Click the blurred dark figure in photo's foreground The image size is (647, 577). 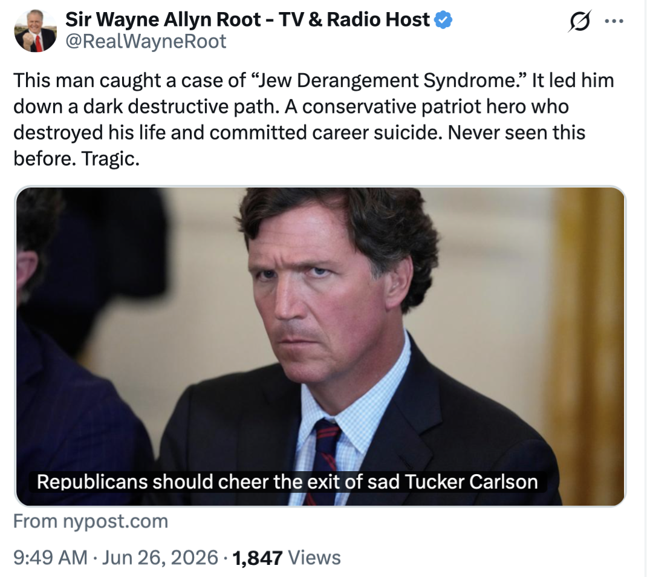[82, 347]
